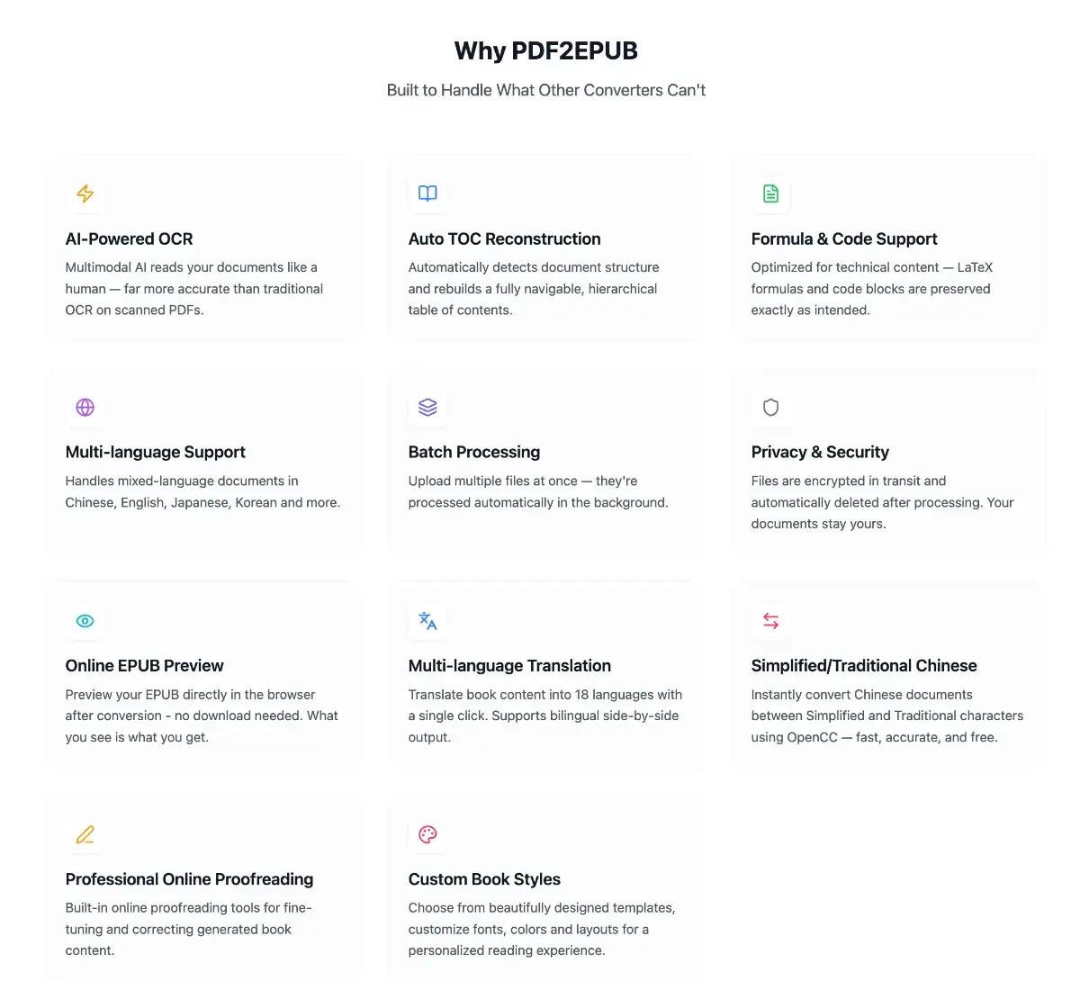This screenshot has height=1008, width=1080.
Task: Click the shield Privacy & Security icon
Action: point(771,407)
